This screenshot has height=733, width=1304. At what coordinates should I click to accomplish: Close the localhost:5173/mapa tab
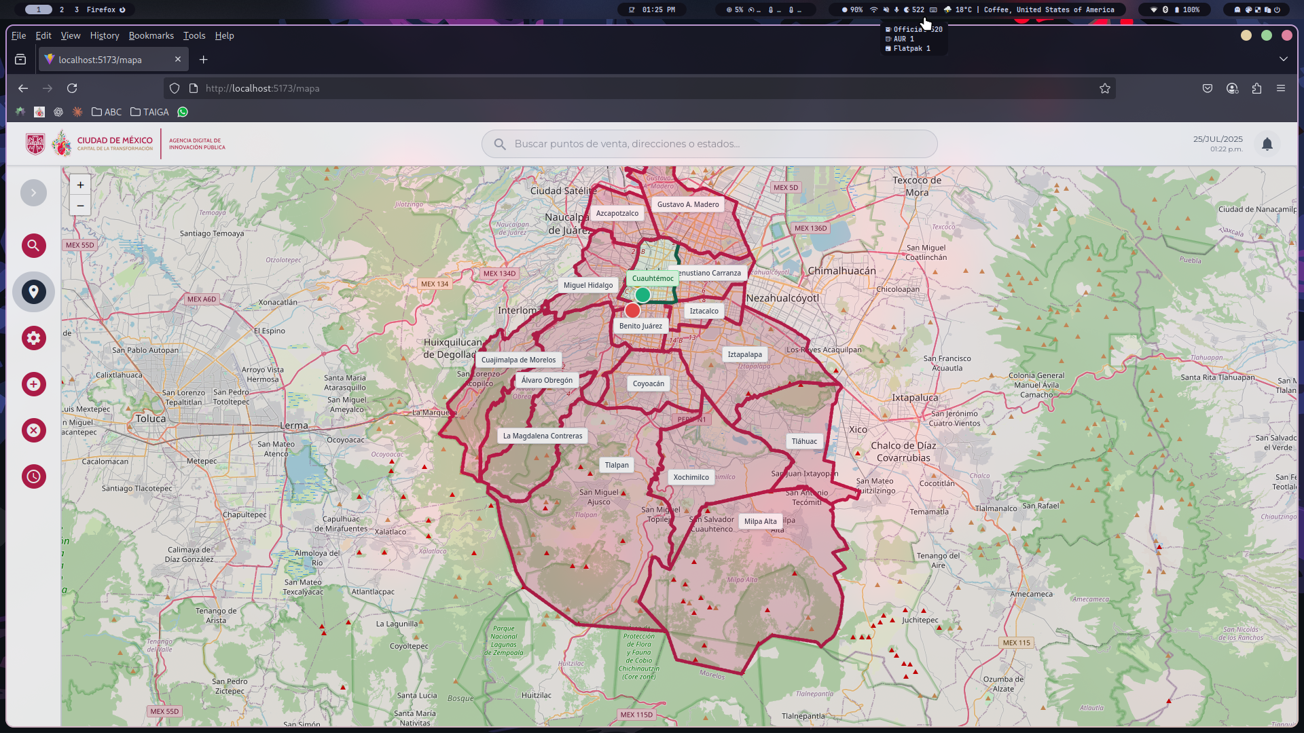178,60
